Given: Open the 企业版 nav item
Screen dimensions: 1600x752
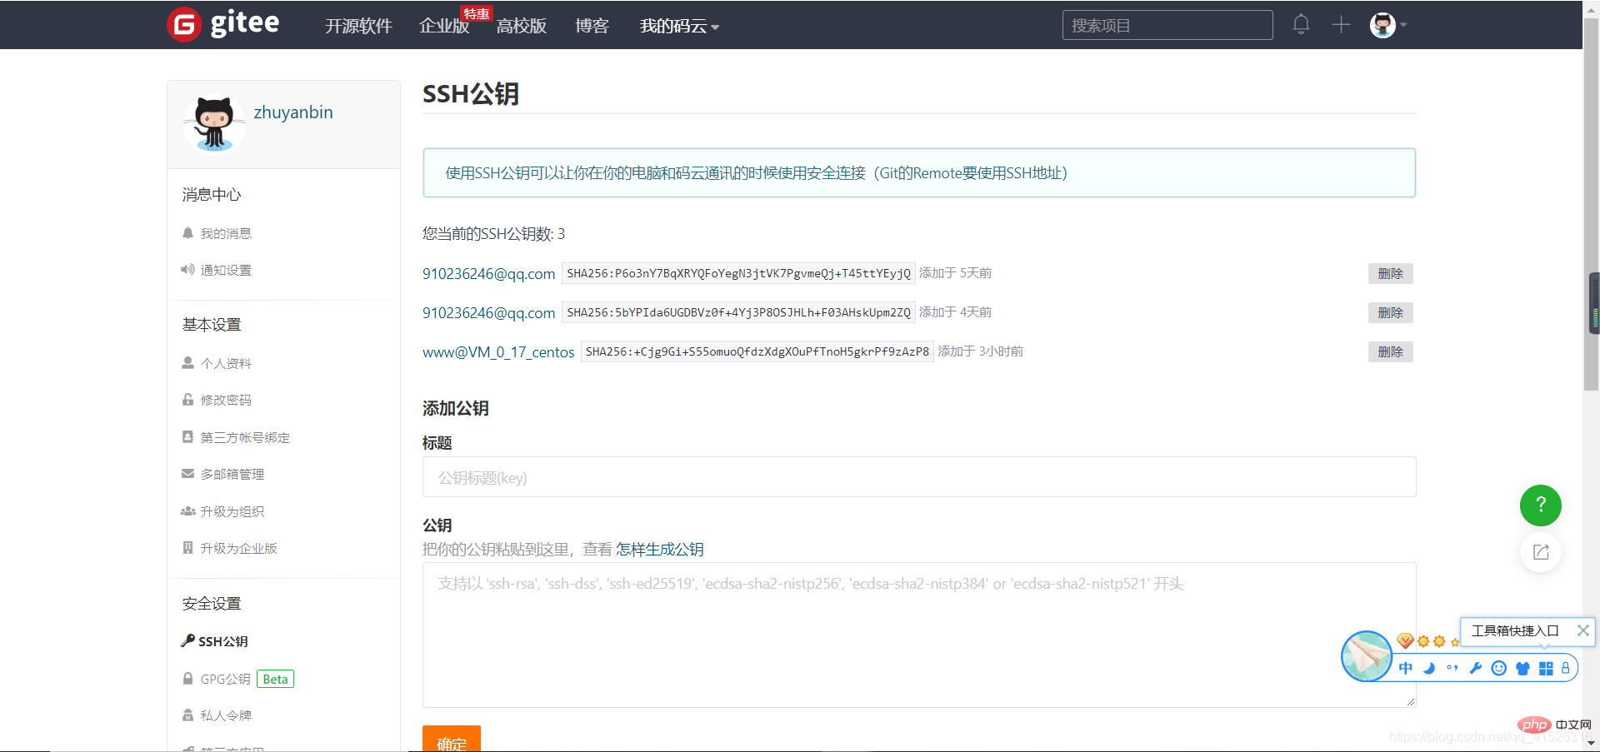Looking at the screenshot, I should tap(444, 26).
